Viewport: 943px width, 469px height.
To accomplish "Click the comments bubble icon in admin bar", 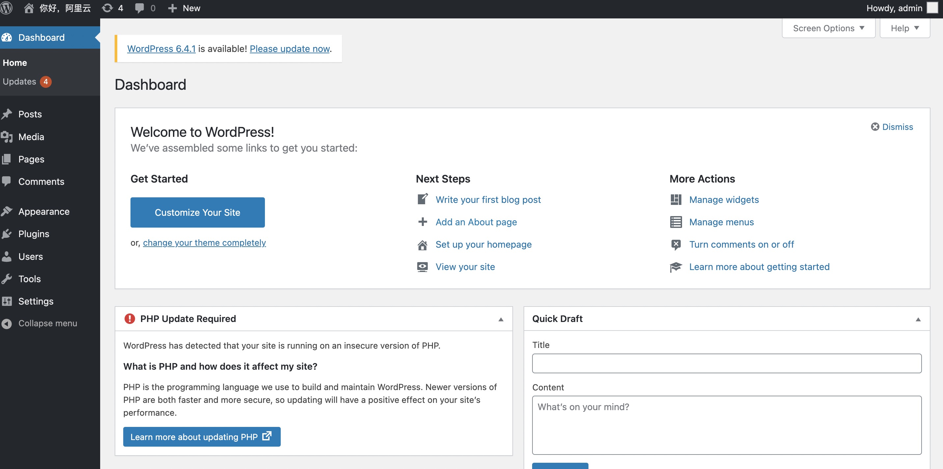I will click(139, 8).
